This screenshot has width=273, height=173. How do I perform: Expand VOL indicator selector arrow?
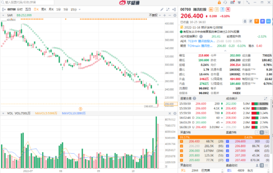(3, 113)
